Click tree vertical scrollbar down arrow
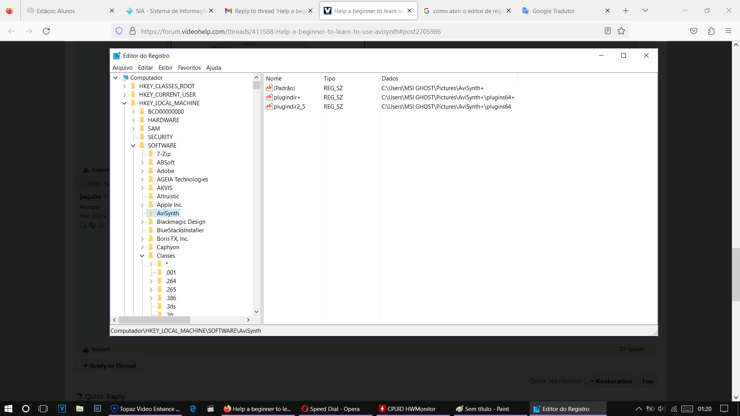740x416 pixels. pyautogui.click(x=256, y=312)
